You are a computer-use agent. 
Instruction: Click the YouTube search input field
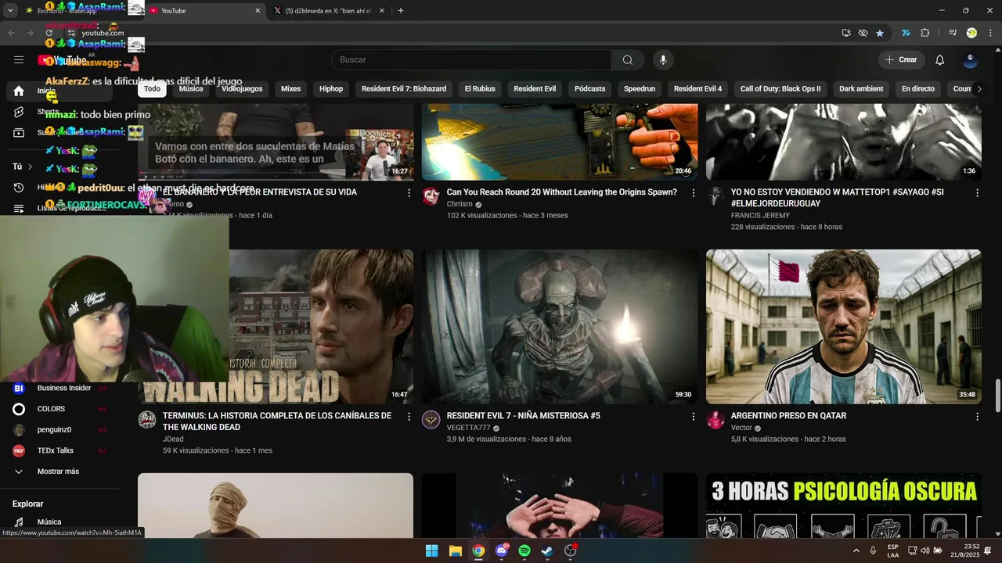[472, 60]
